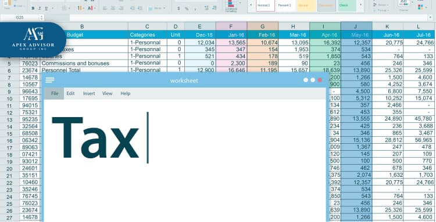Expand the borders dropdown arrow
Viewport: 436px width, 222px height.
click(x=69, y=8)
